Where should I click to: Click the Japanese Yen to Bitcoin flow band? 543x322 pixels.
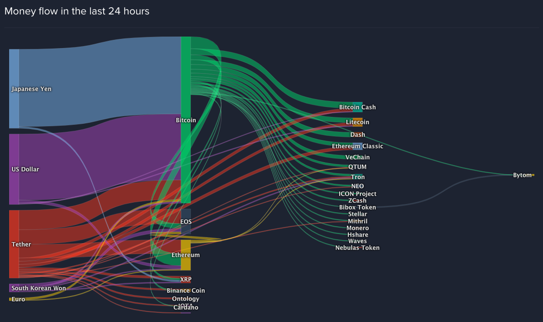tap(100, 81)
